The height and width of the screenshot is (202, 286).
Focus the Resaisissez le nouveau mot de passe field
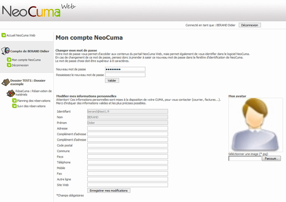[125, 75]
